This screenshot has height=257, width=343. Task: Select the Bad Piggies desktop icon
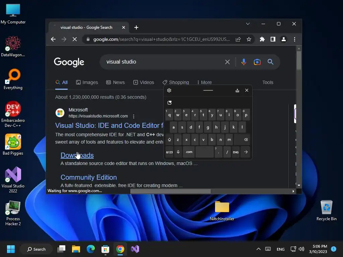13,145
